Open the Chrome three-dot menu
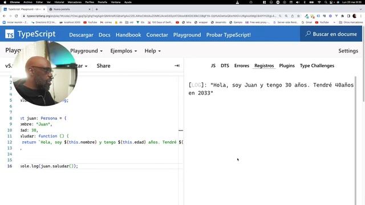Viewport: 365px width, 205px height. (361, 16)
